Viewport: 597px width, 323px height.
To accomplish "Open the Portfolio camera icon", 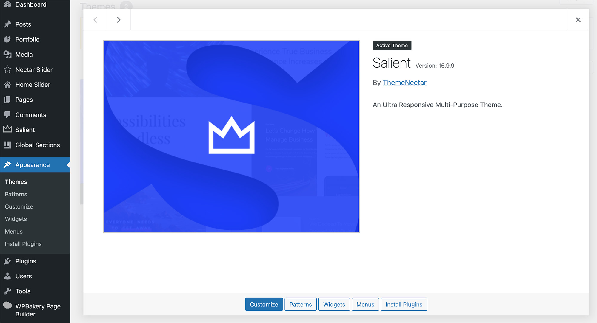I will (7, 39).
